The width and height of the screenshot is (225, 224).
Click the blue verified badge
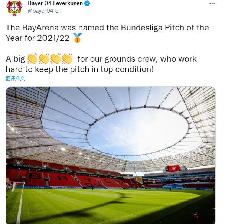[x=87, y=3]
